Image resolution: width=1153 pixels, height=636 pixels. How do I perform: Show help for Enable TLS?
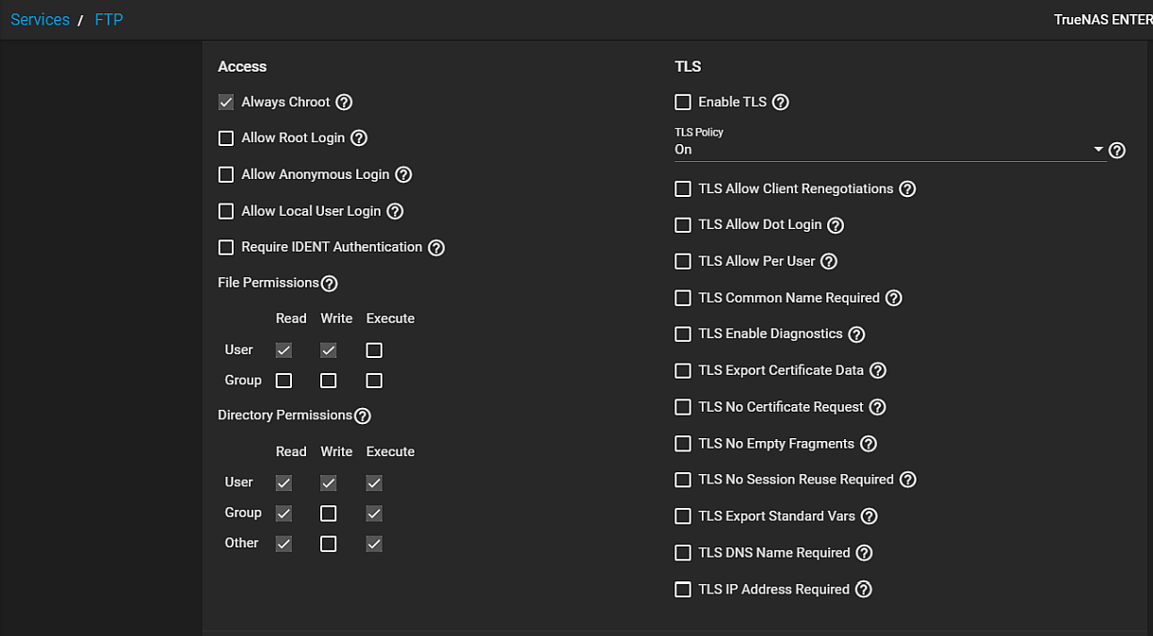(780, 102)
